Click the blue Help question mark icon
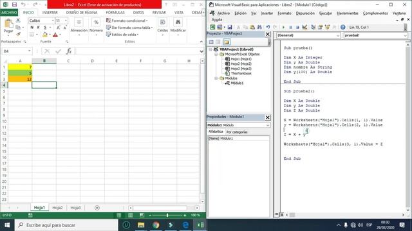The width and height of the screenshot is (412, 231). pos(342,27)
